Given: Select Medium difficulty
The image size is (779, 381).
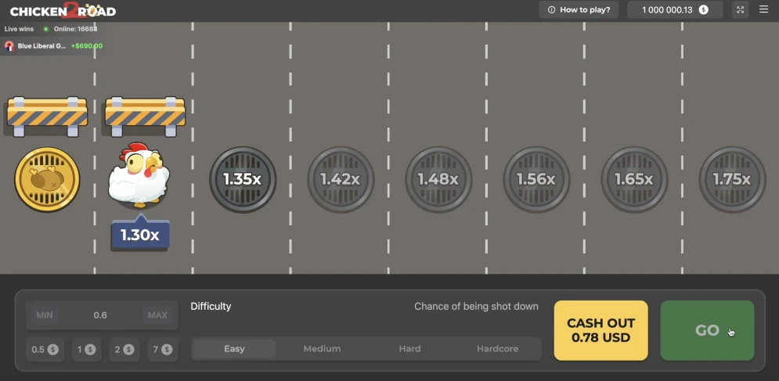Looking at the screenshot, I should (x=322, y=349).
